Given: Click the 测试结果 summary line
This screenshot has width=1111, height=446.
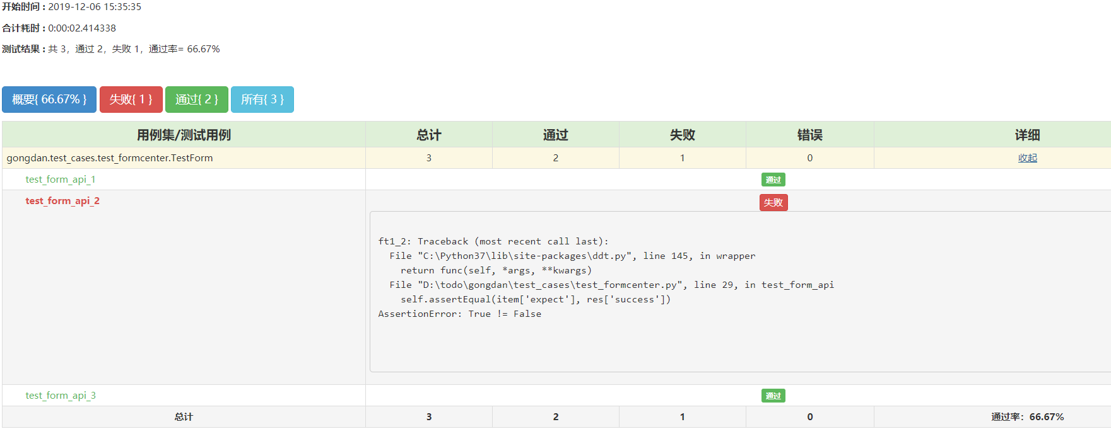Looking at the screenshot, I should tap(111, 49).
